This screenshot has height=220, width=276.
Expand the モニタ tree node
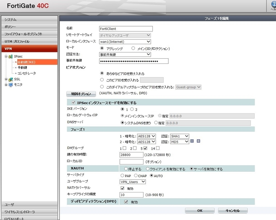coord(6,85)
